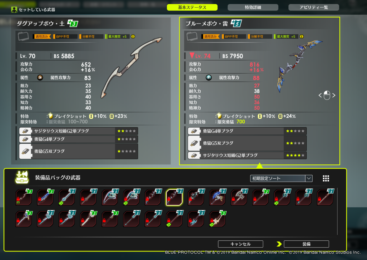Viewport: 367px width, 260px height.
Task: Select the blue feathered weapon in the bag
Action: pyautogui.click(x=217, y=198)
